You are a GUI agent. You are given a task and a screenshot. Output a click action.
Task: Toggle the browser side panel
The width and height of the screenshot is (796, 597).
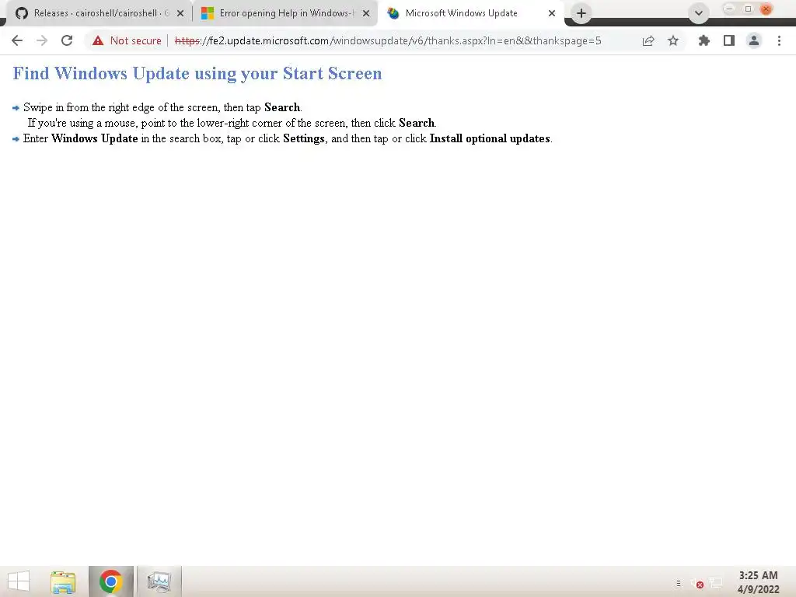(729, 40)
